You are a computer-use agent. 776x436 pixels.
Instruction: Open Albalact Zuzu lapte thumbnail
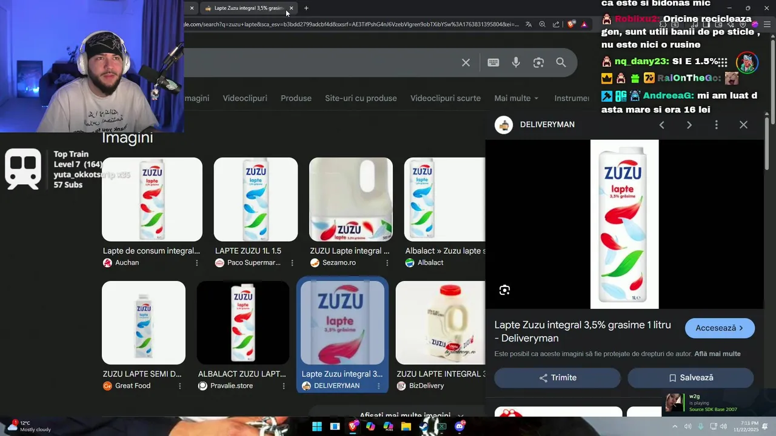point(444,199)
